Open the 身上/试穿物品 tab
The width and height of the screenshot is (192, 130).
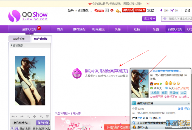coord(41,128)
